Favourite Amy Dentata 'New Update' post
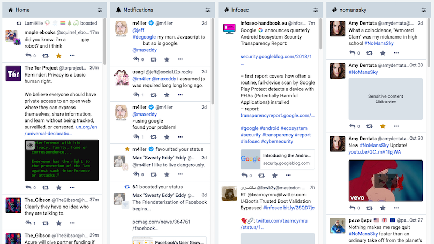The height and width of the screenshot is (244, 434). [383, 208]
